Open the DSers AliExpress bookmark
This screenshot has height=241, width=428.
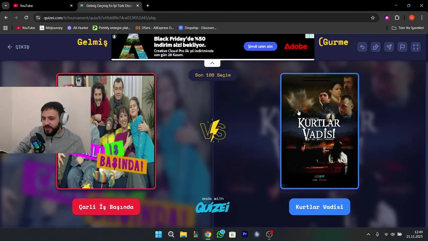click(155, 28)
